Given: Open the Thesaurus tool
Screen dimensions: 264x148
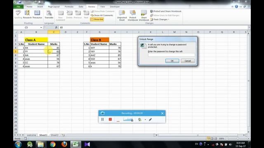Looking at the screenshot, I should pos(37,14).
